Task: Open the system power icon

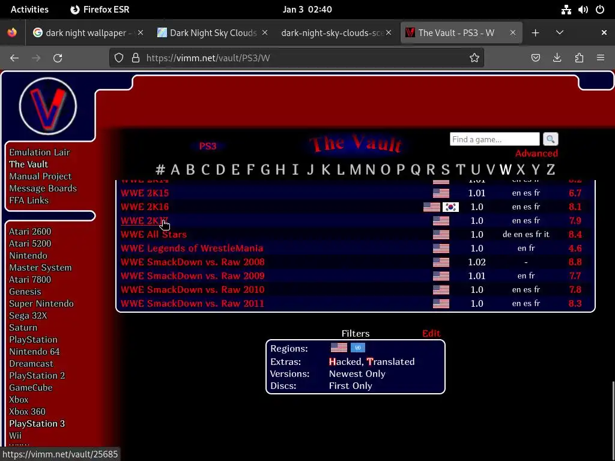Action: [600, 10]
